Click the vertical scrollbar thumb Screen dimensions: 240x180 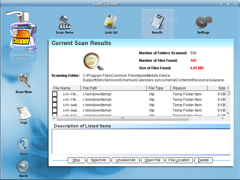point(228,93)
